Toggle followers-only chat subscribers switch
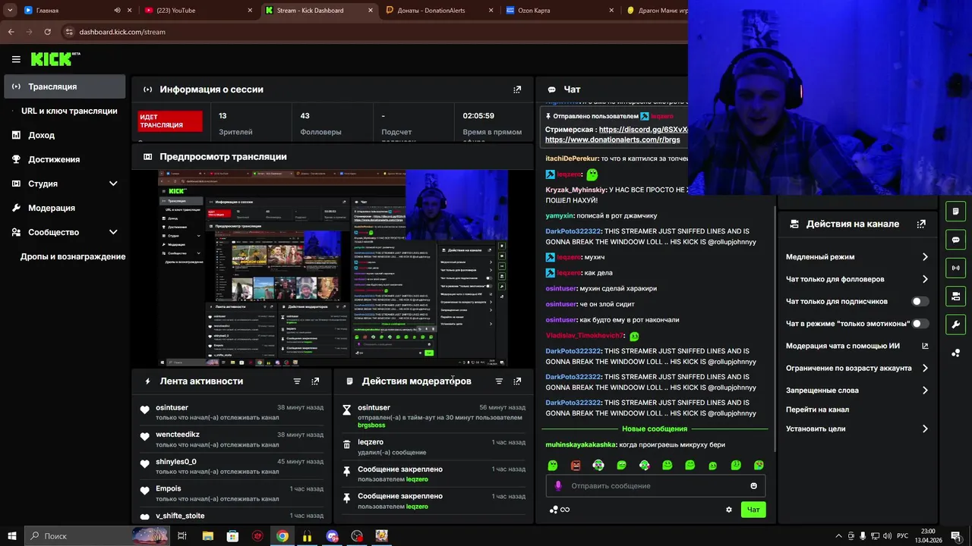This screenshot has height=546, width=972. (x=919, y=301)
